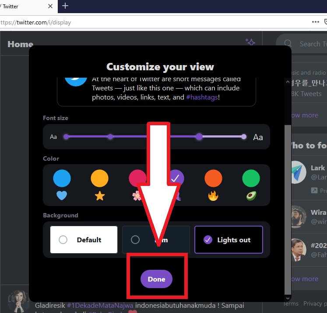
Task: Choose the purple checked color swatch
Action: [x=177, y=178]
